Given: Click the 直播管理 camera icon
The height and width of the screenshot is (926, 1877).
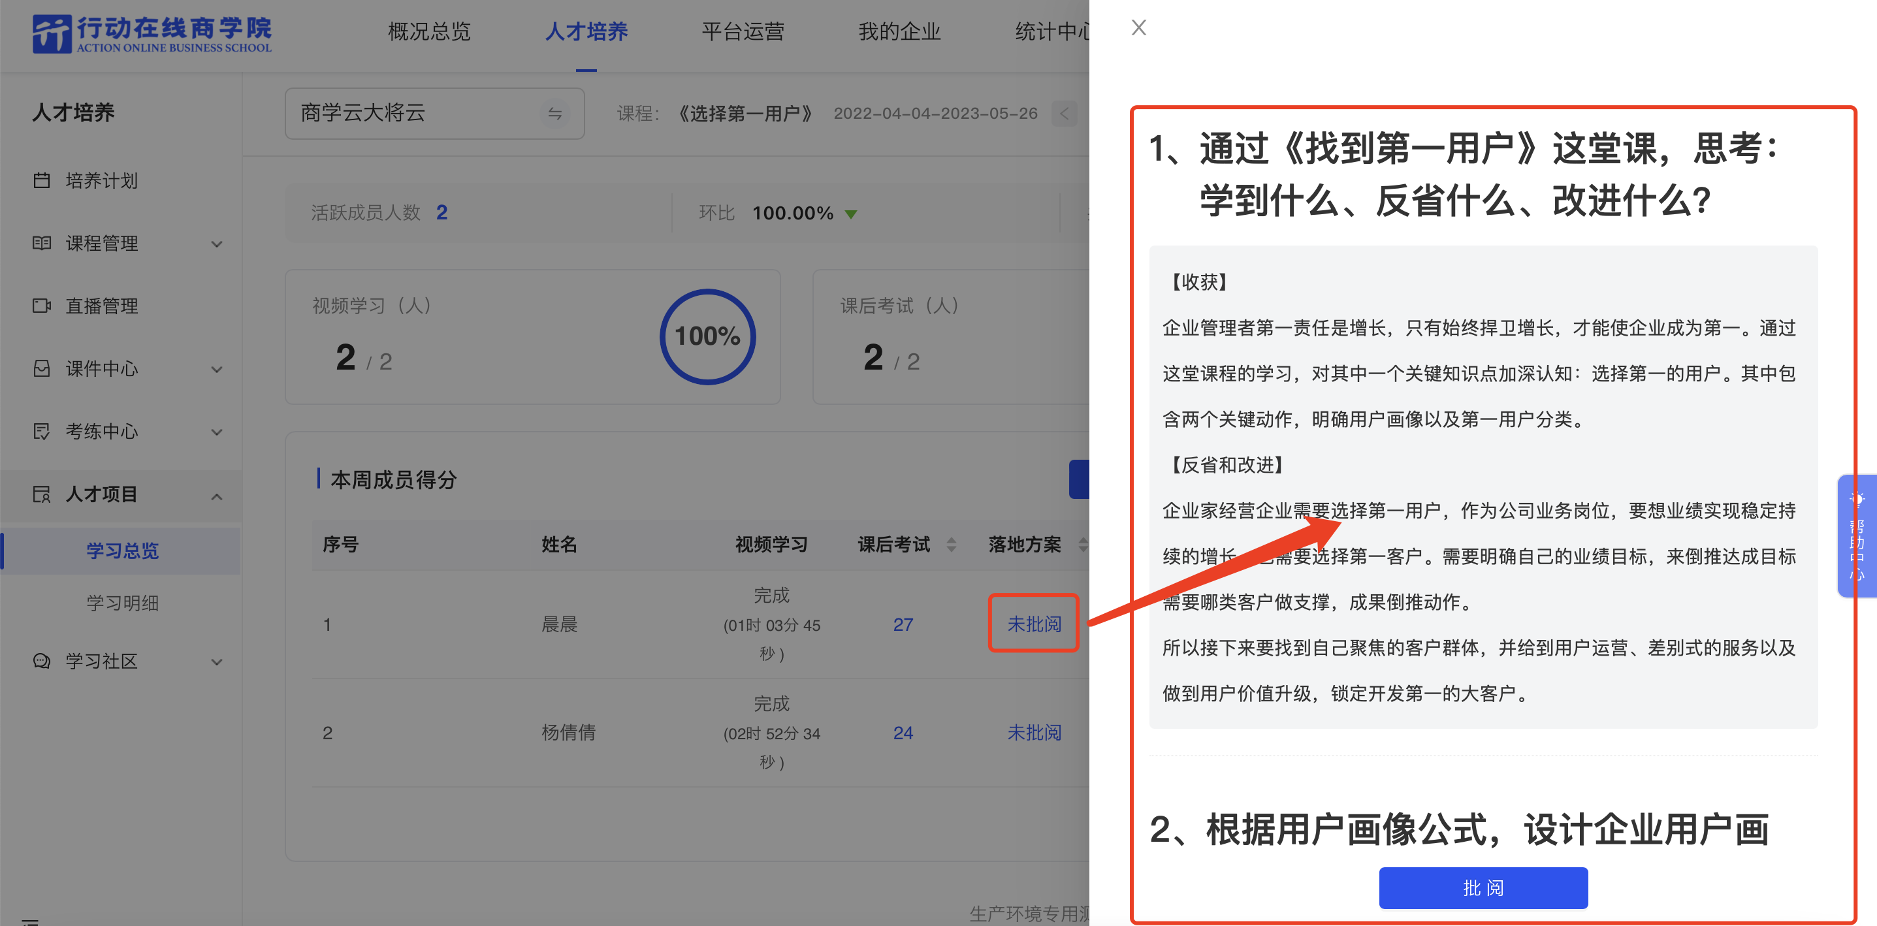Looking at the screenshot, I should pos(42,305).
